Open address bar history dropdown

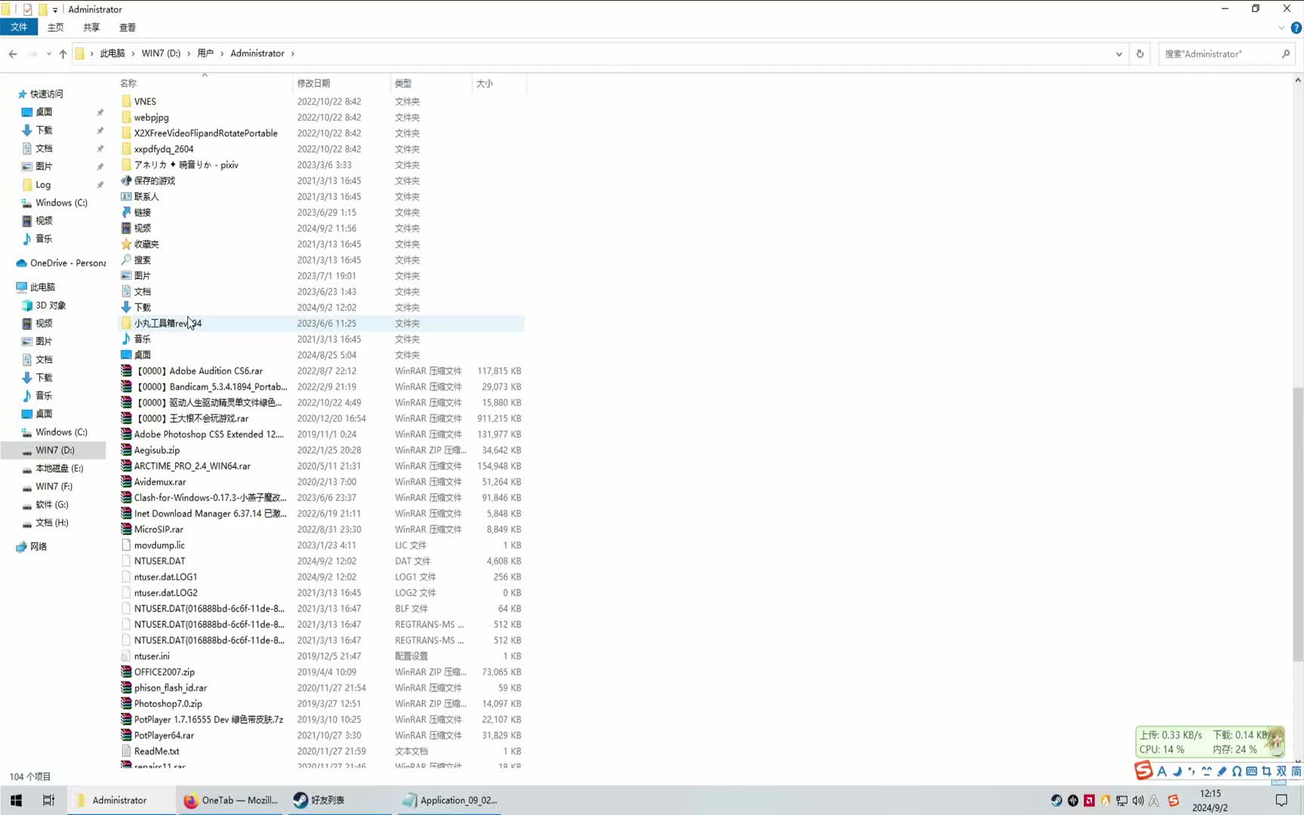(x=1118, y=54)
